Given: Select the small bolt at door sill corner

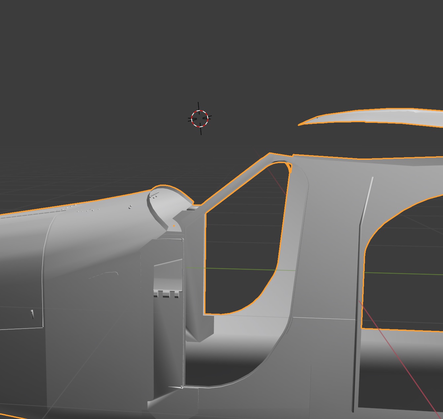Looking at the screenshot, I should [182, 387].
